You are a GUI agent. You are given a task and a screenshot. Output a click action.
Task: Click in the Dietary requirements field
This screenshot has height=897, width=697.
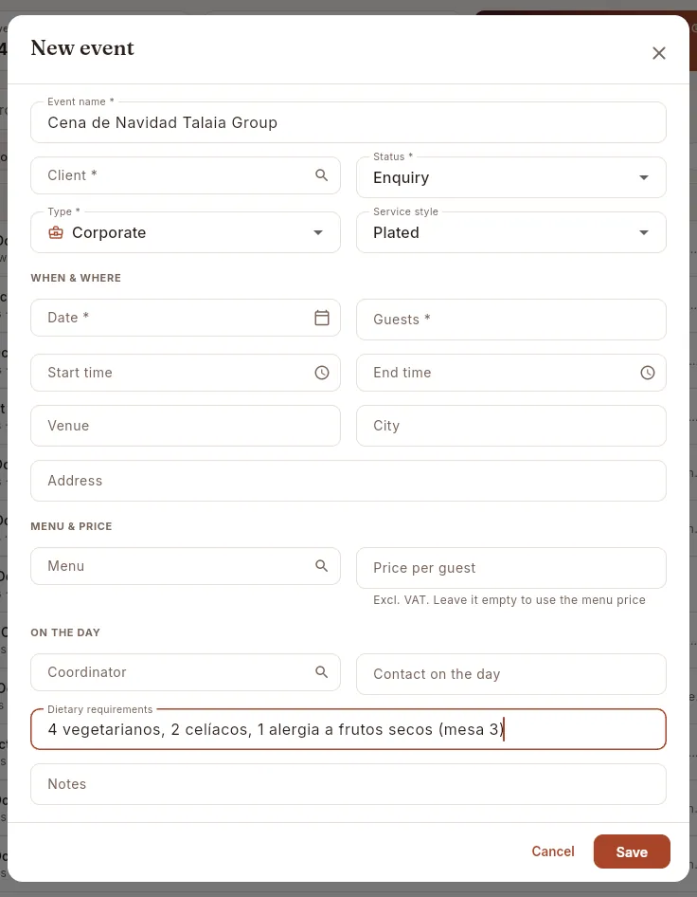point(348,729)
